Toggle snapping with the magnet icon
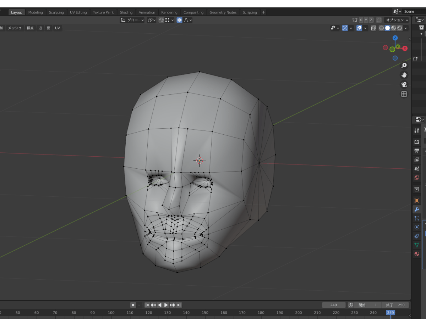Image resolution: width=426 pixels, height=319 pixels. pos(161,20)
